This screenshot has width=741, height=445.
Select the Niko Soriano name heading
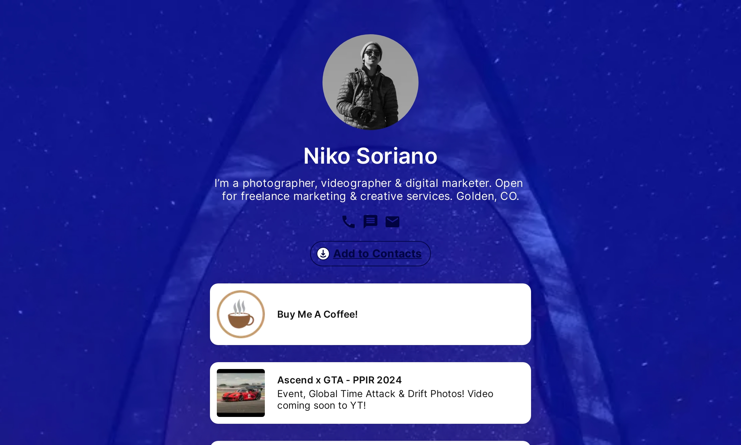[370, 156]
